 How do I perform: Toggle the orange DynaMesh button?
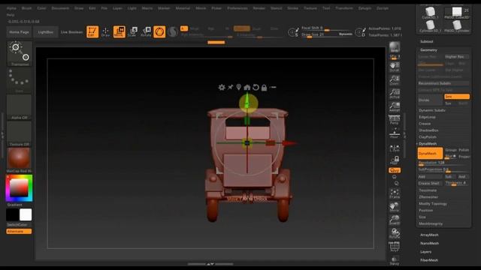[430, 153]
